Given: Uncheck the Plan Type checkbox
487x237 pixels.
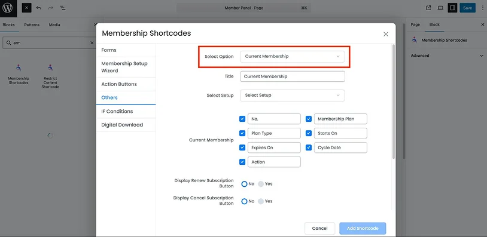Looking at the screenshot, I should coord(242,133).
